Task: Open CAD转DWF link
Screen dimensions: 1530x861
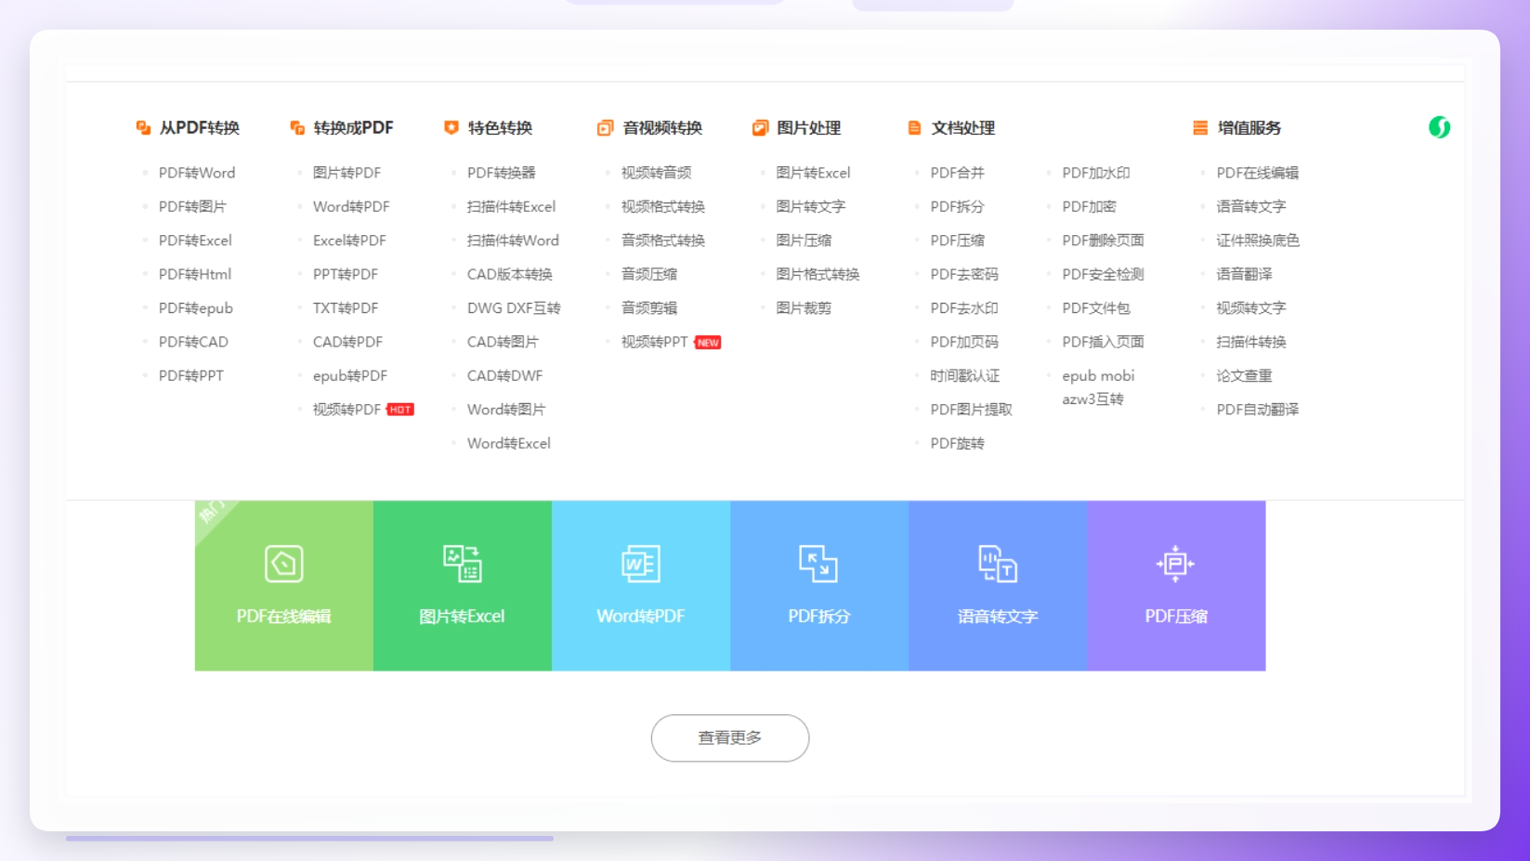Action: click(504, 376)
